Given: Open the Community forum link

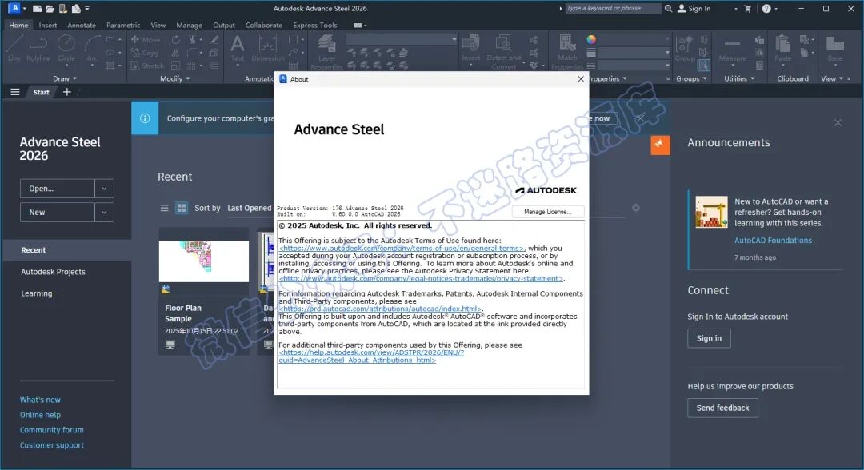Looking at the screenshot, I should tap(52, 430).
